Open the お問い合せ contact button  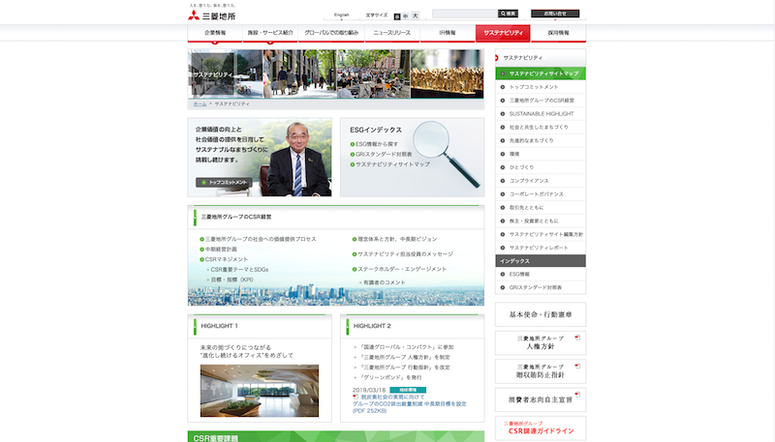tap(555, 14)
